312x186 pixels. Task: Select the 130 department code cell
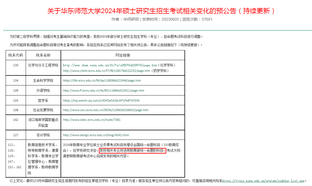(16, 65)
